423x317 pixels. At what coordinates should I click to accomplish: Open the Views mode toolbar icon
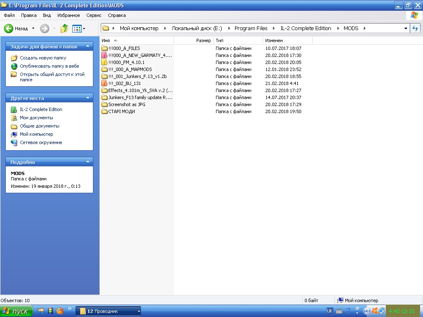(77, 28)
